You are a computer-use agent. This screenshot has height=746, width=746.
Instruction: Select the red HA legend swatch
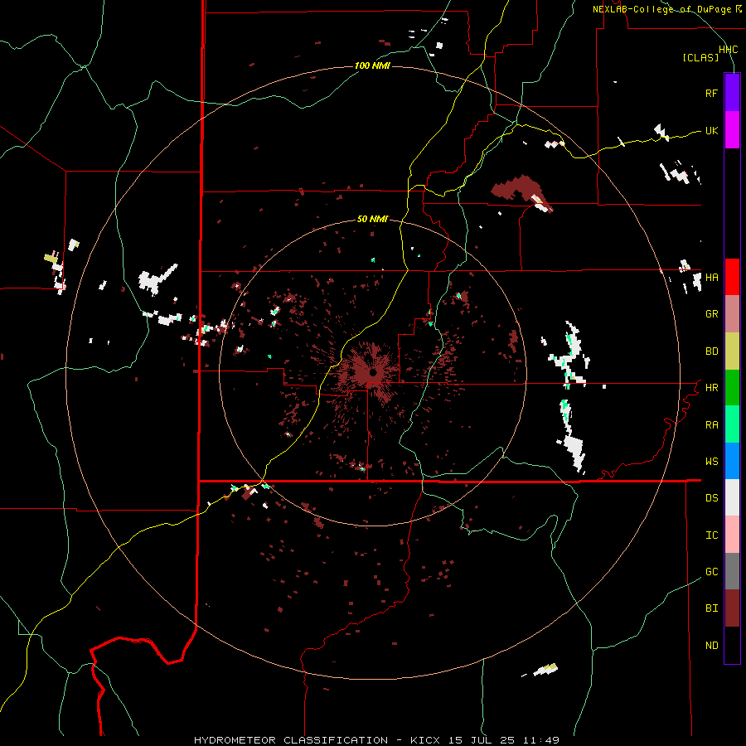click(x=732, y=277)
